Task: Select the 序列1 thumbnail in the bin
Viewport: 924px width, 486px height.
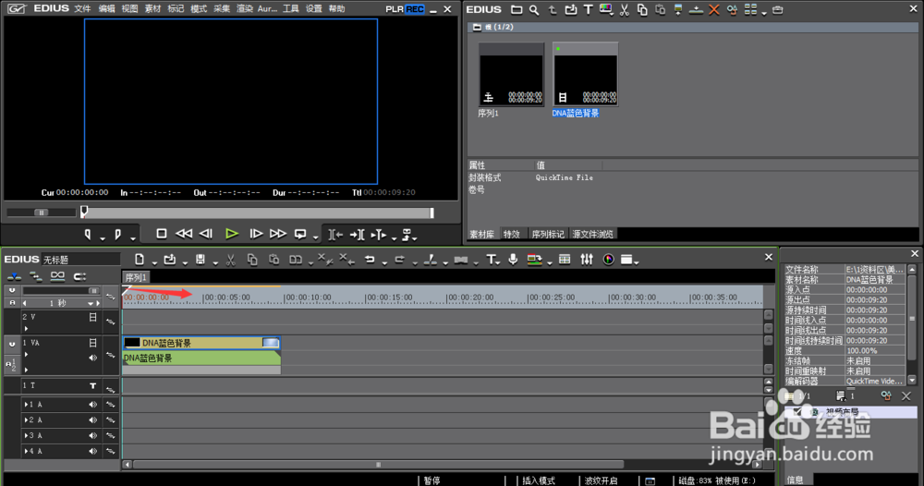Action: (511, 74)
